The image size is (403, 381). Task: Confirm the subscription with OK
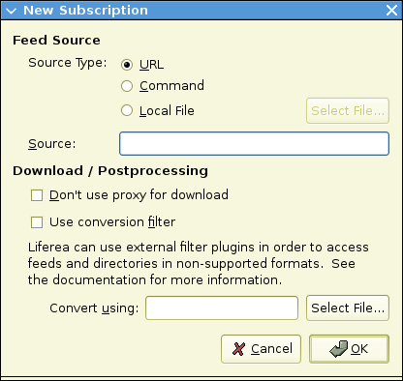click(x=349, y=349)
